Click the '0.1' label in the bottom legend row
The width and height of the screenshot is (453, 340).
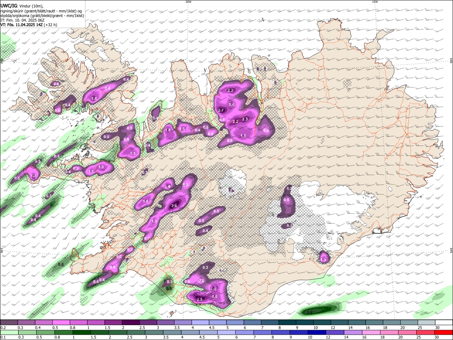[x=3, y=338]
